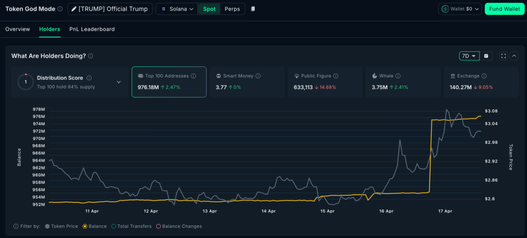Switch to the Overview tab
This screenshot has height=238, width=527.
17,29
